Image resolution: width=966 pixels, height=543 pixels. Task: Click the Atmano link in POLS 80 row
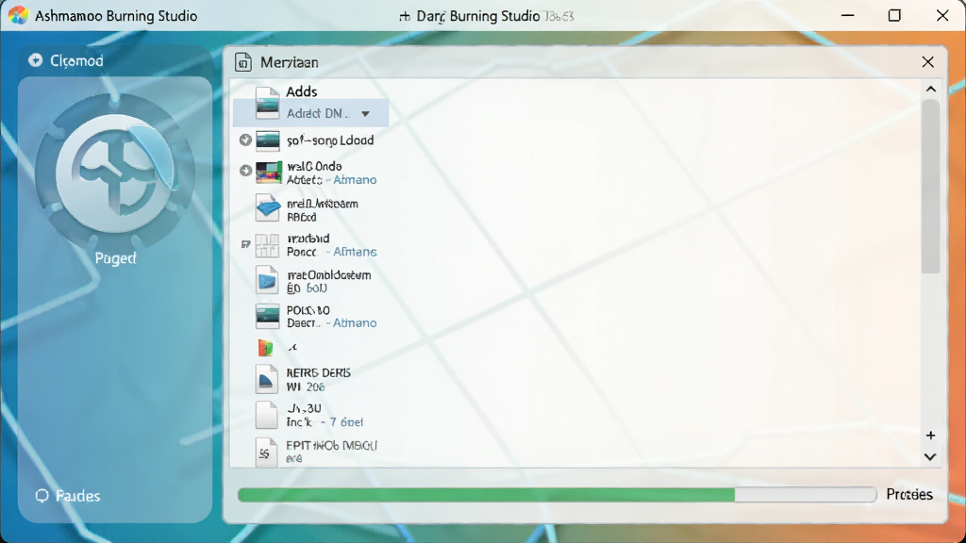tap(355, 322)
